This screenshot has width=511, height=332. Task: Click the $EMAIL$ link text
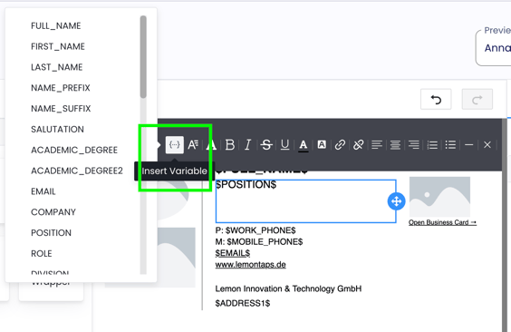(233, 253)
